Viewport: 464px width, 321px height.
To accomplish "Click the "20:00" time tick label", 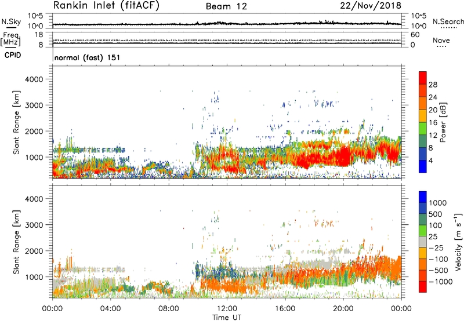I will click(343, 309).
